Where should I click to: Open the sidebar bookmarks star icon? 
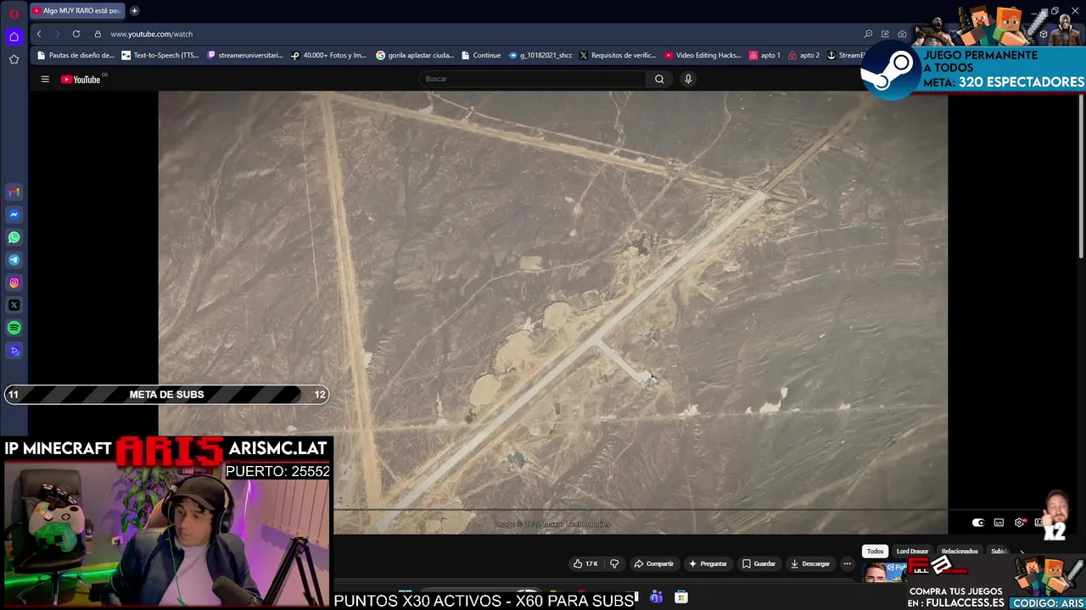pyautogui.click(x=14, y=59)
